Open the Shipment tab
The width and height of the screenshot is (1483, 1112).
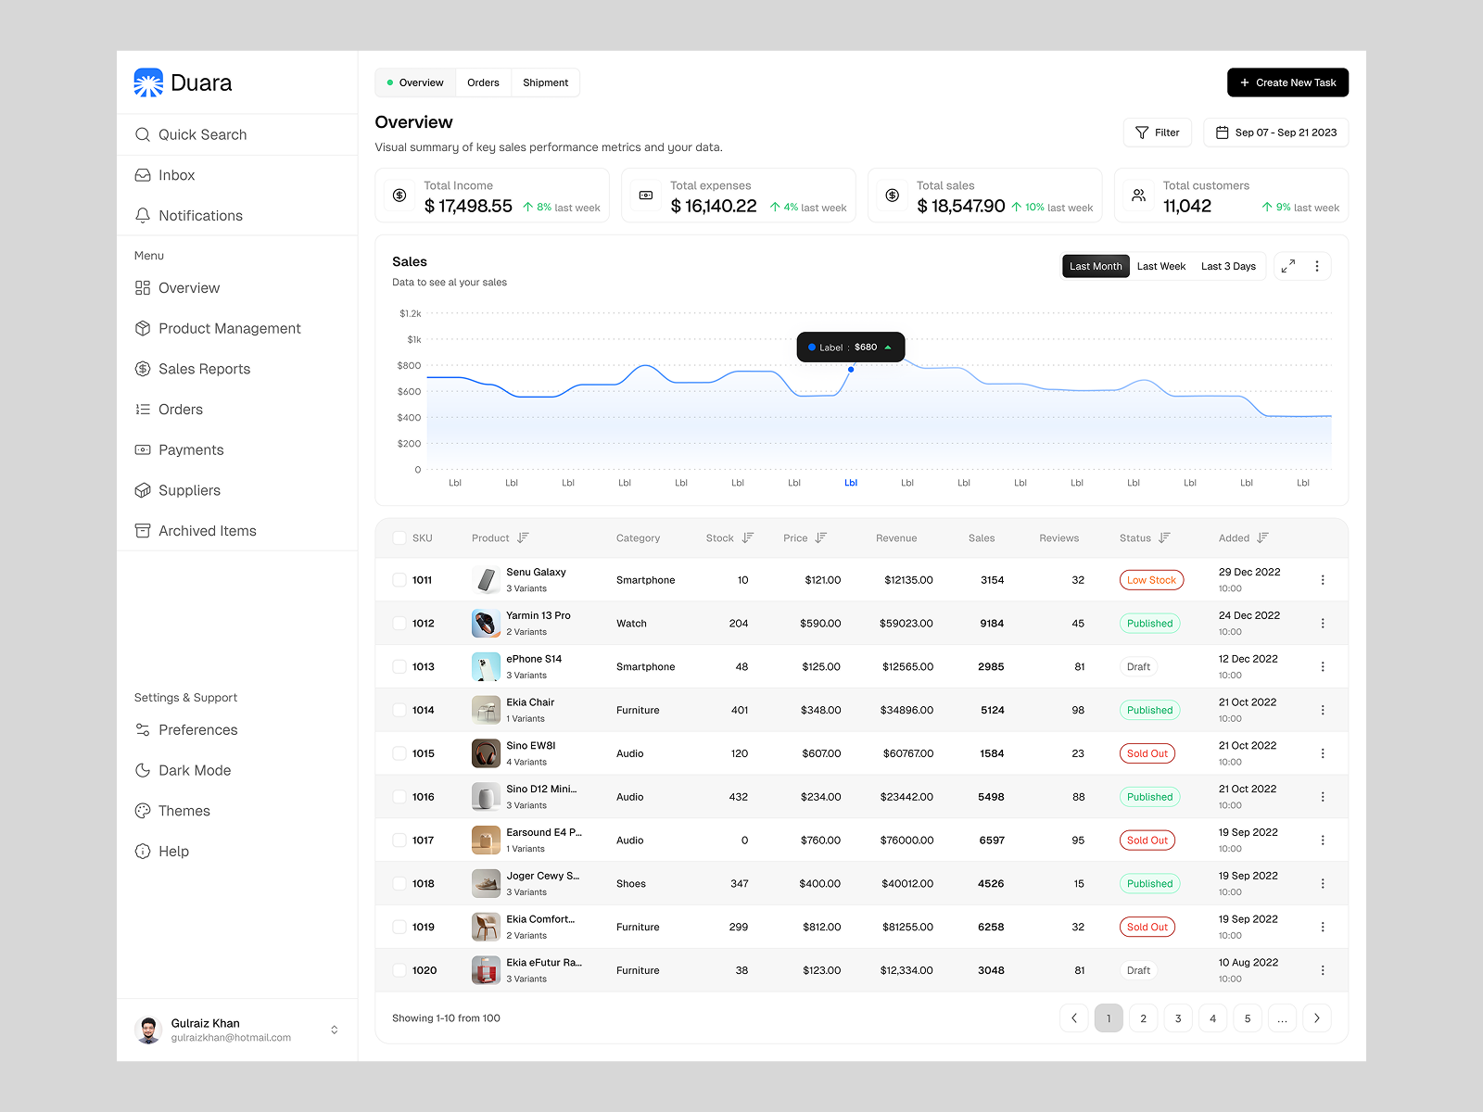coord(545,82)
